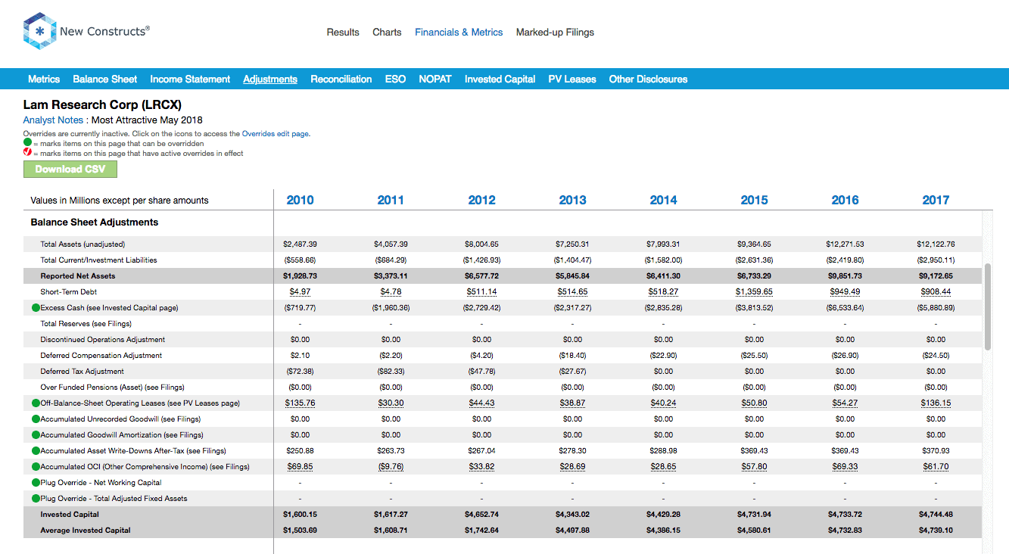This screenshot has height=554, width=1009.
Task: Click write-downs value $250.88
Action: click(x=300, y=451)
